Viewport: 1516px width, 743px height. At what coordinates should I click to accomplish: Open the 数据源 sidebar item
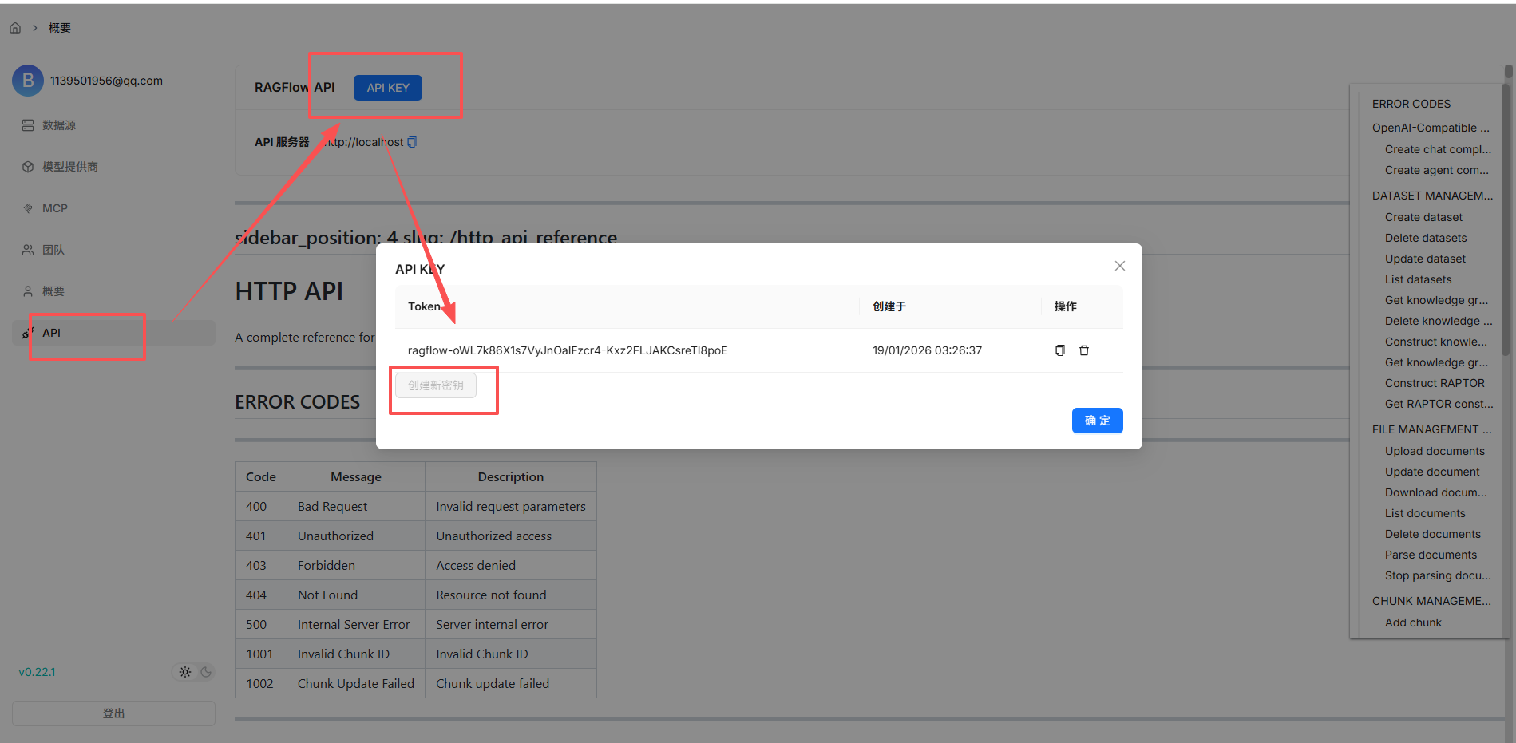[x=113, y=125]
